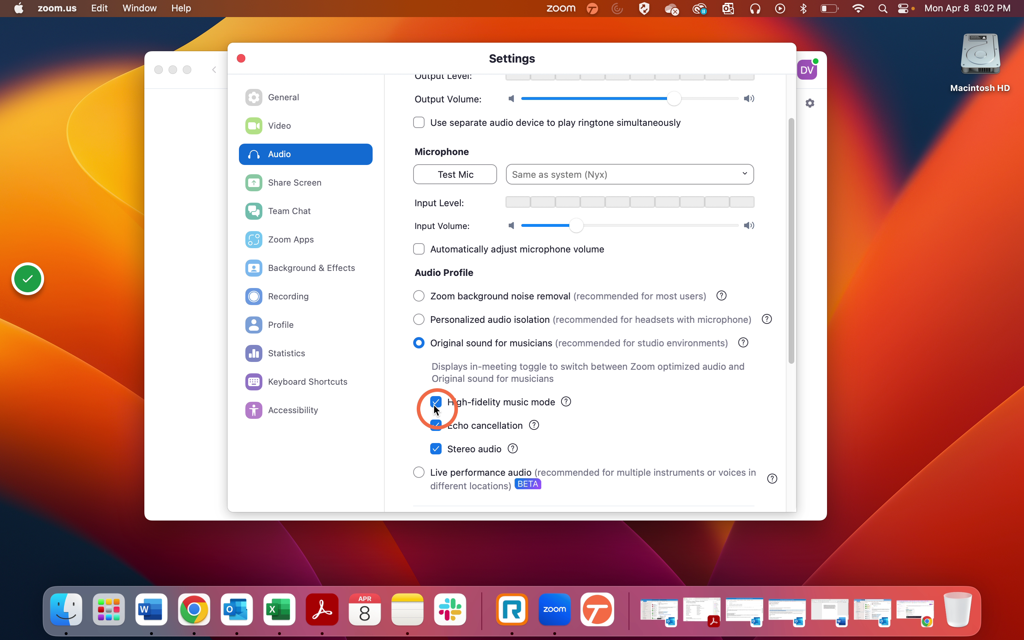Viewport: 1024px width, 640px height.
Task: Open Zoom Apps settings
Action: click(x=305, y=239)
